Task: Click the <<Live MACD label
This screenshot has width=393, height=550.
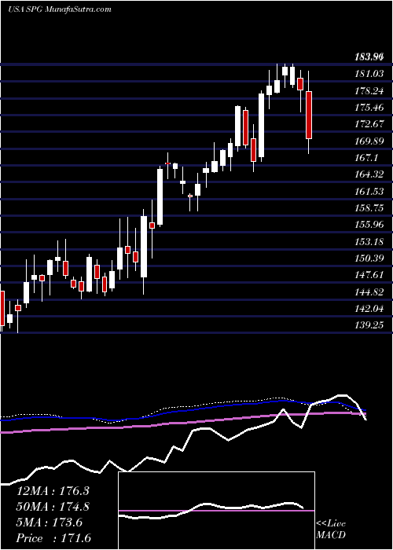Action: (331, 530)
